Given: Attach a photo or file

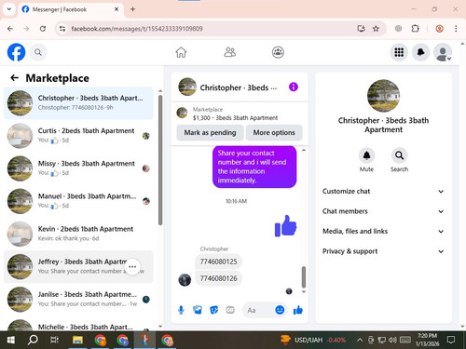Looking at the screenshot, I should click(x=198, y=310).
